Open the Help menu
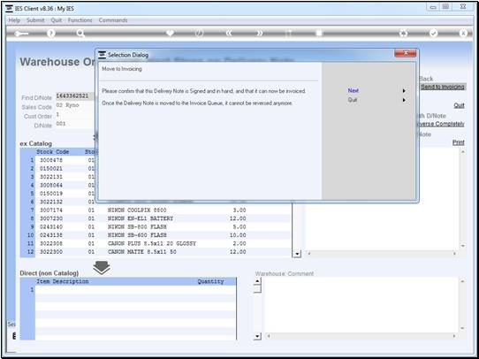 [14, 20]
